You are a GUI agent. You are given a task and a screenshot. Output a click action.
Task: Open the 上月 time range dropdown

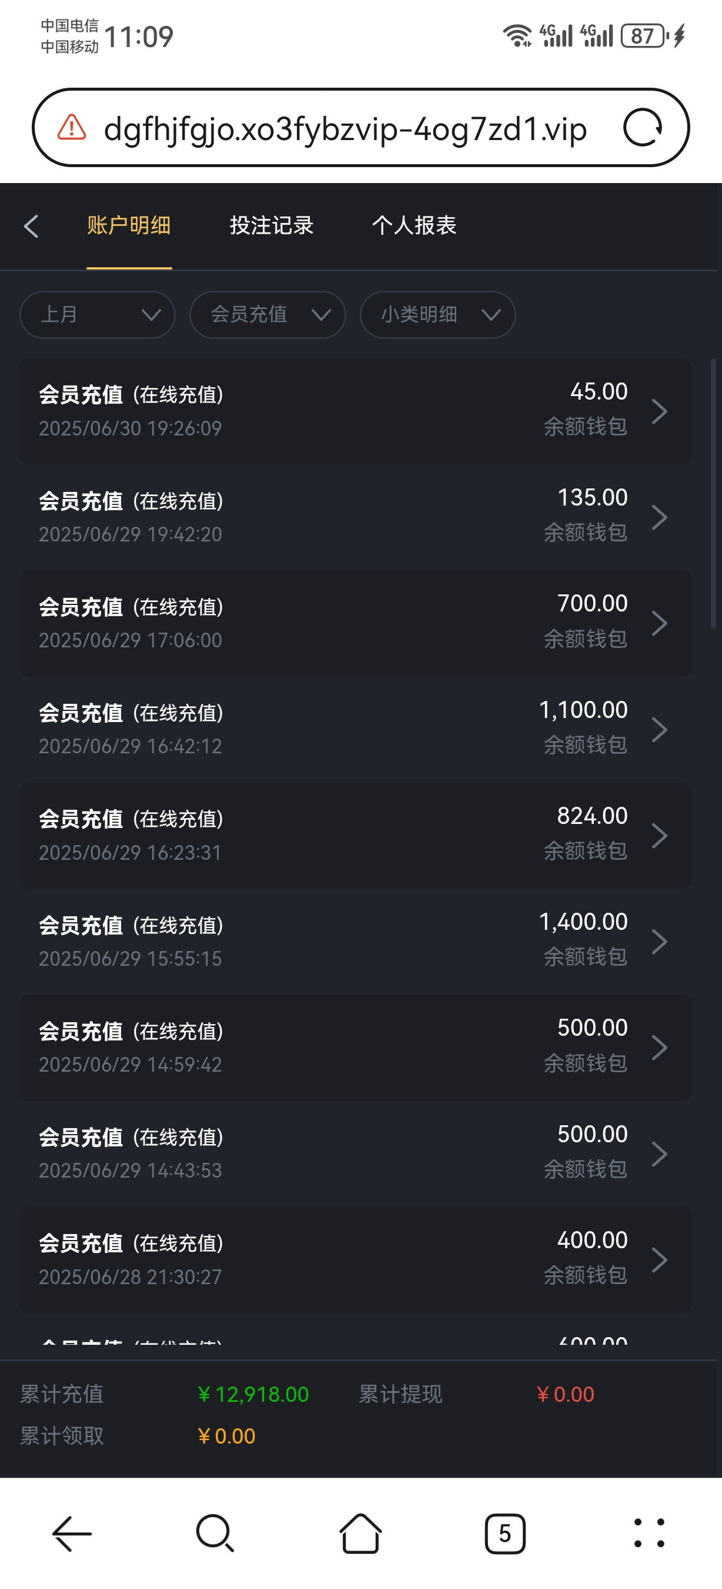tap(98, 315)
